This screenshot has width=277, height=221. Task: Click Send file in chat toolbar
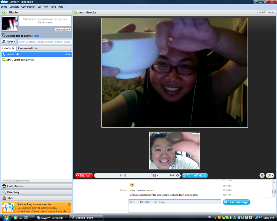point(144,202)
